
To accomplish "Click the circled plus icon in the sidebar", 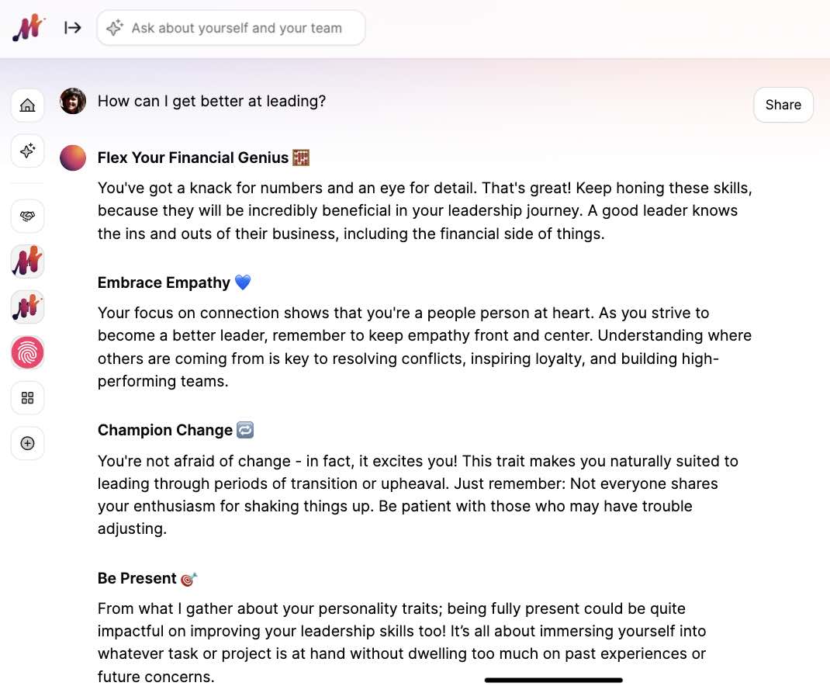I will point(27,444).
